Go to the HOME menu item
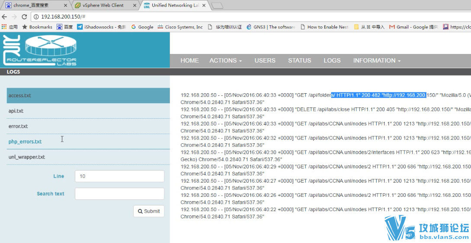Image resolution: width=471 pixels, height=243 pixels. click(189, 60)
